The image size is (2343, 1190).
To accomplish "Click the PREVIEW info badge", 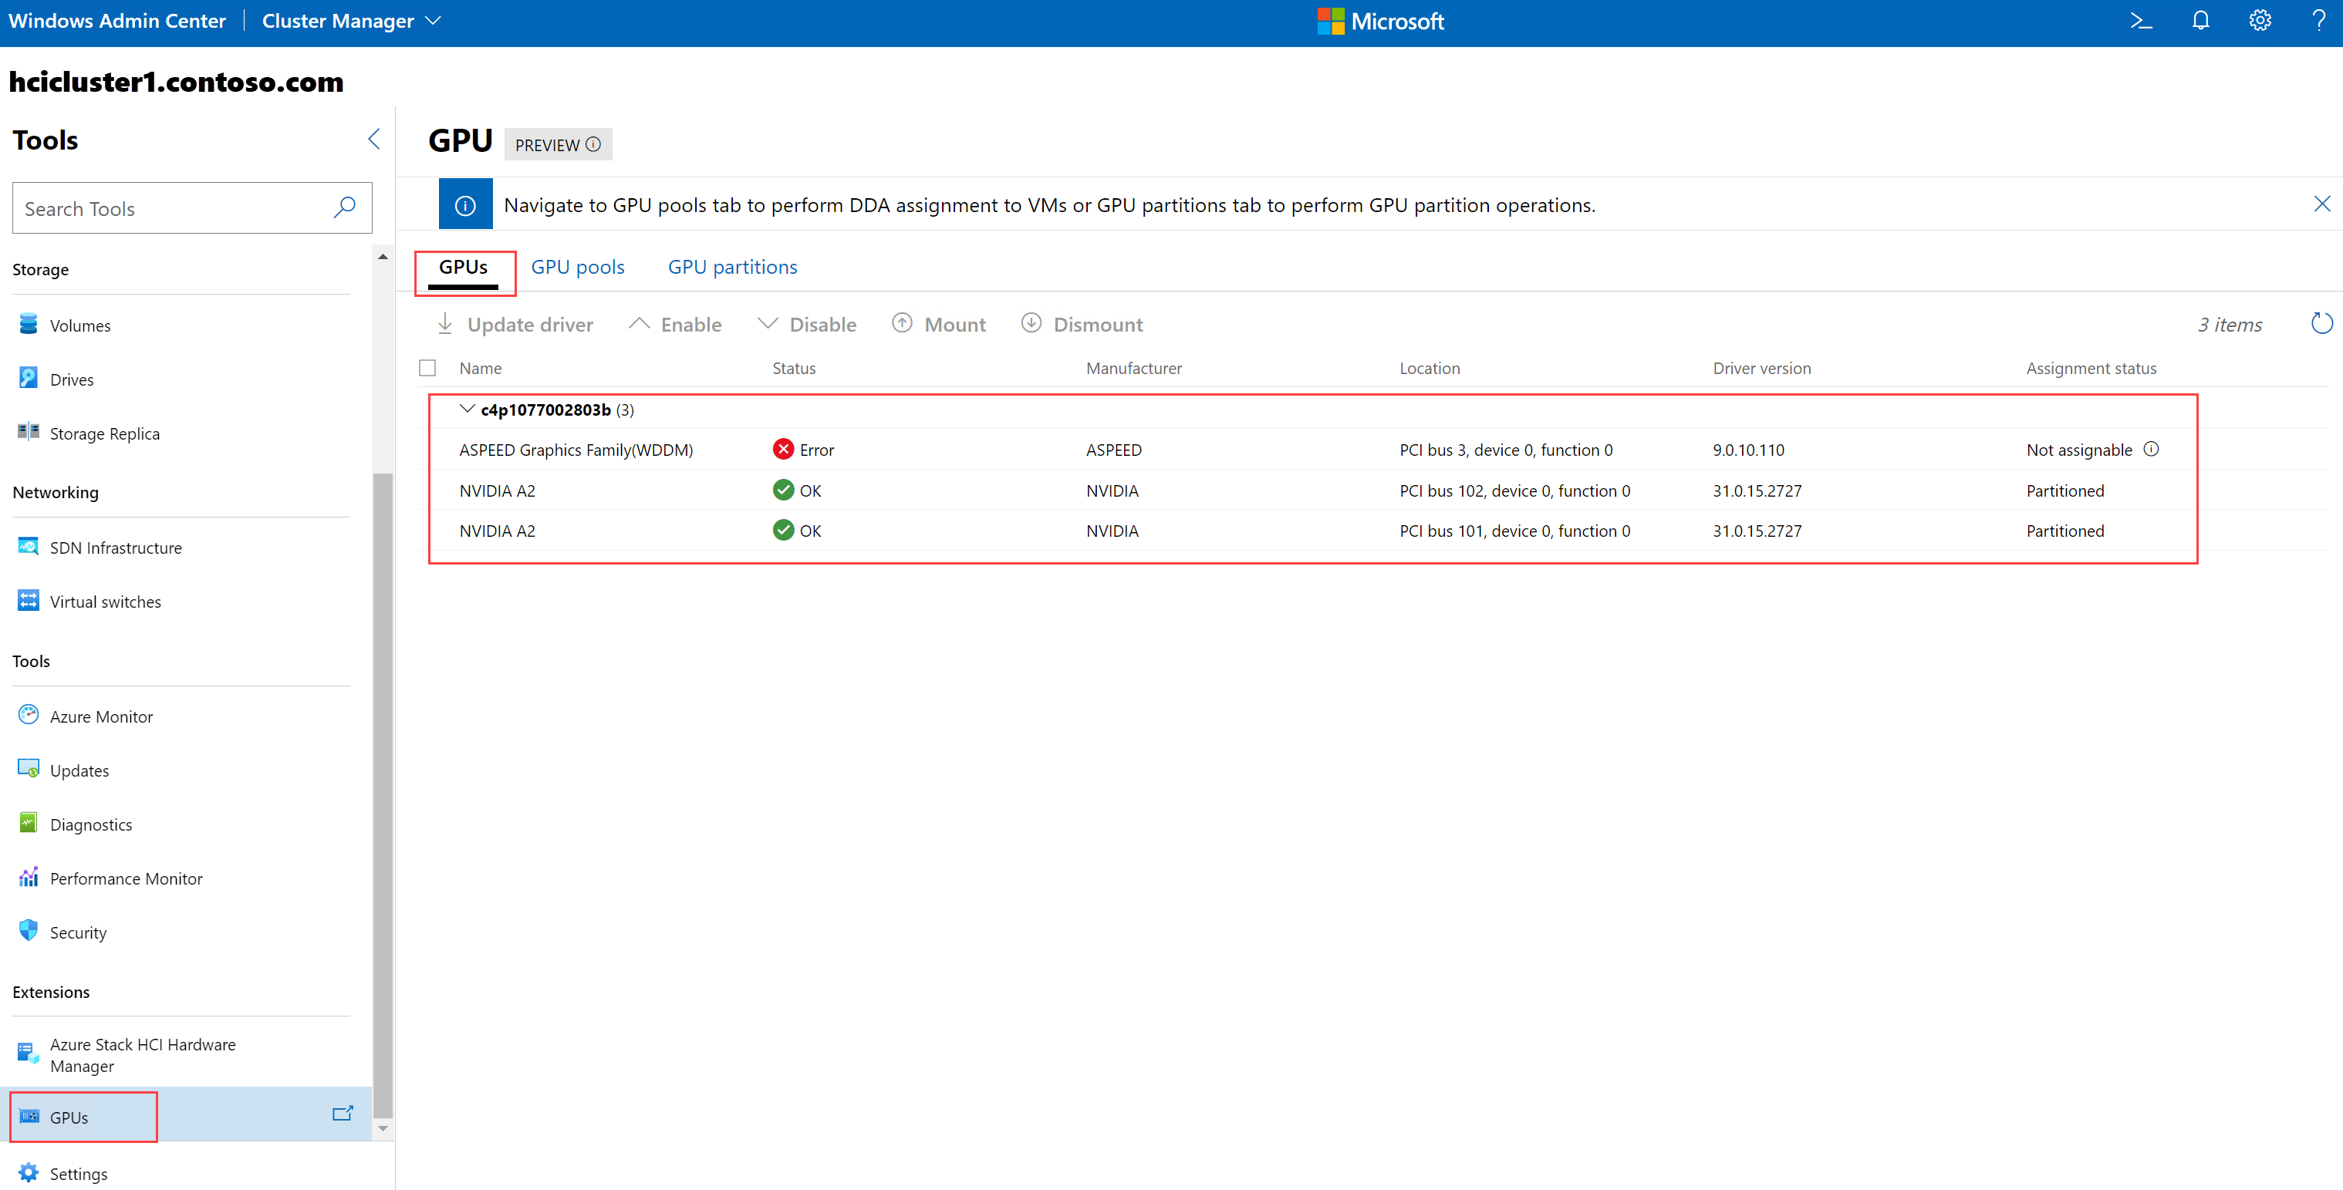I will [558, 144].
